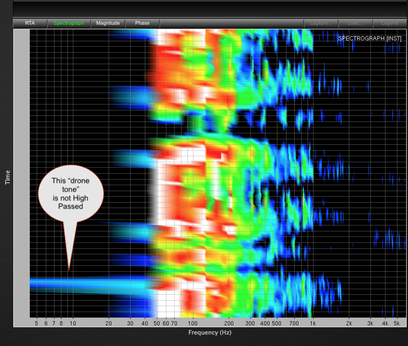Click the 50 frequency axis tick
The width and height of the screenshot is (408, 346).
click(157, 324)
